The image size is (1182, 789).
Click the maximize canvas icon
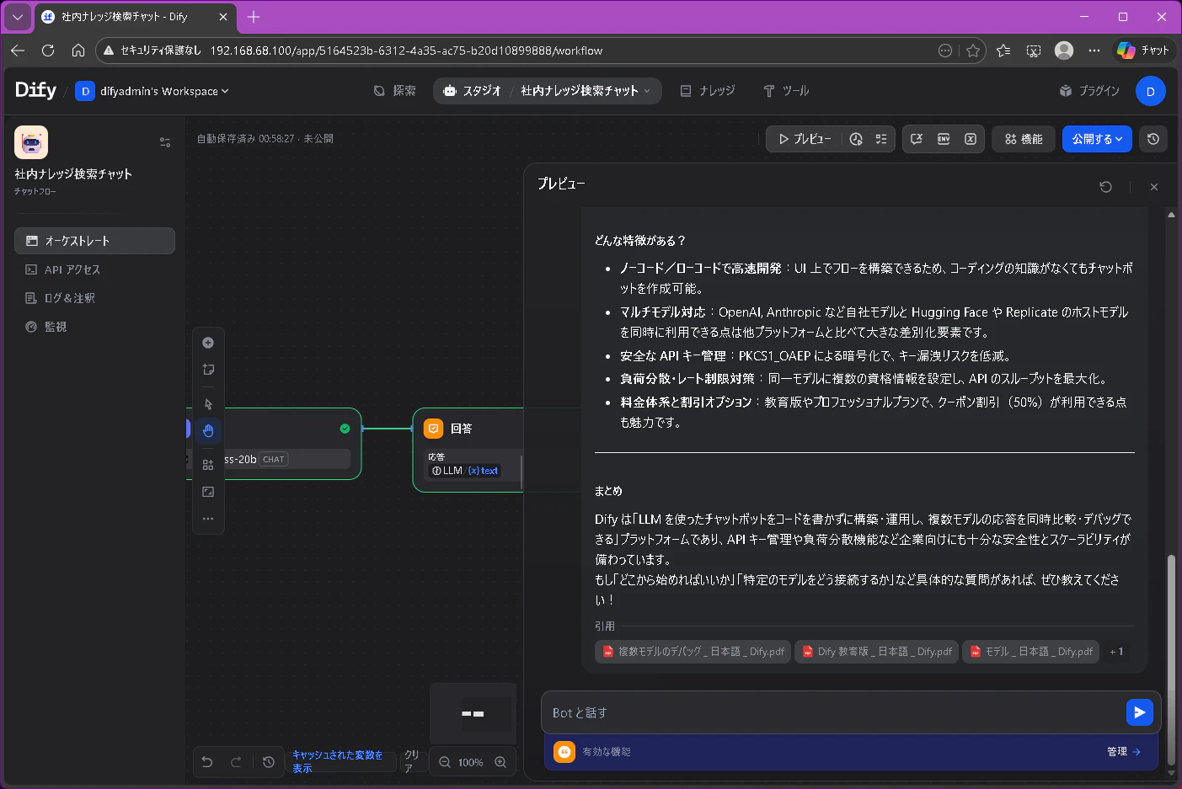[208, 492]
